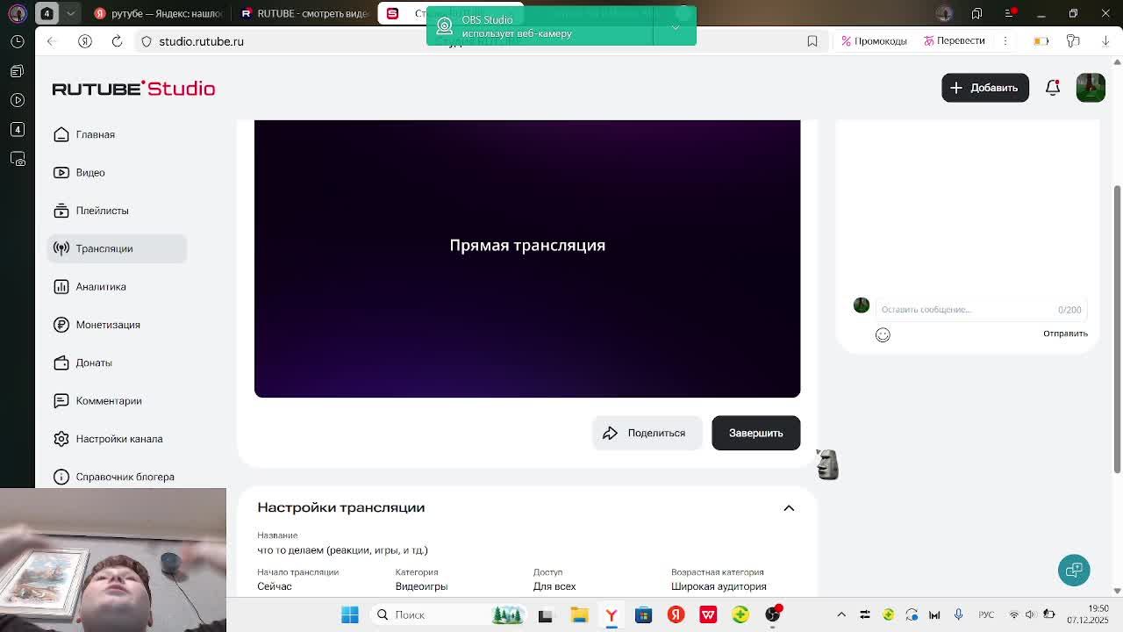Click the Видеоигры category value

[x=421, y=586]
